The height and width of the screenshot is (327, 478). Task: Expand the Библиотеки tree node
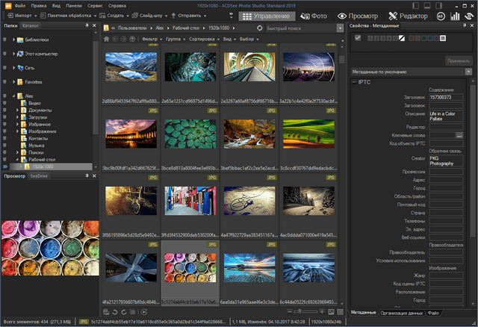tap(15, 38)
